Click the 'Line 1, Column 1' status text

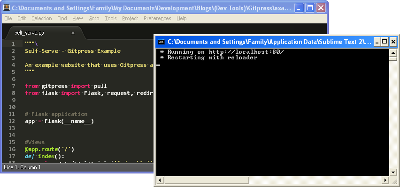pos(22,167)
